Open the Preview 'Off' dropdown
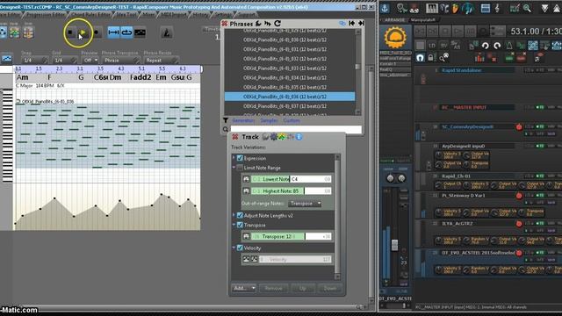This screenshot has width=562, height=316. [x=90, y=61]
